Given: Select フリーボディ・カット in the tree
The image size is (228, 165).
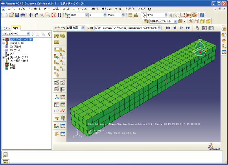Looking at the screenshot, I should pos(19,61).
